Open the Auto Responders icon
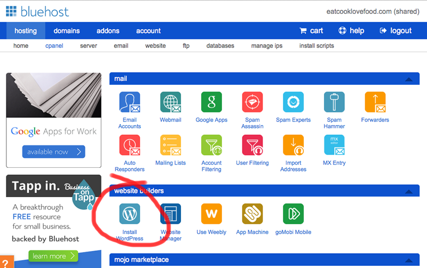The width and height of the screenshot is (427, 268). point(130,145)
